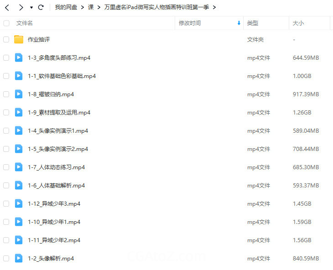Toggle the select-all checkbox in header

(6, 23)
